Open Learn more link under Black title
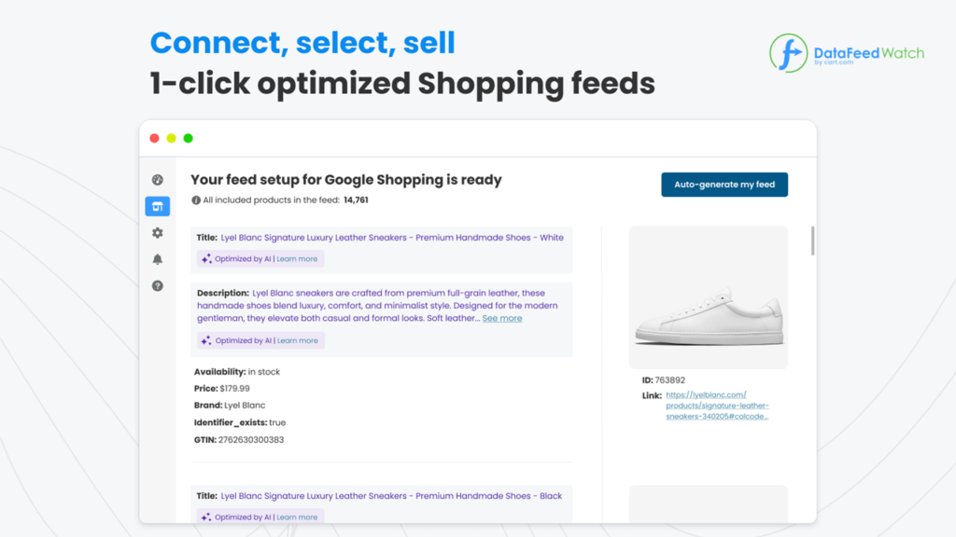The width and height of the screenshot is (956, 537). coord(297,517)
